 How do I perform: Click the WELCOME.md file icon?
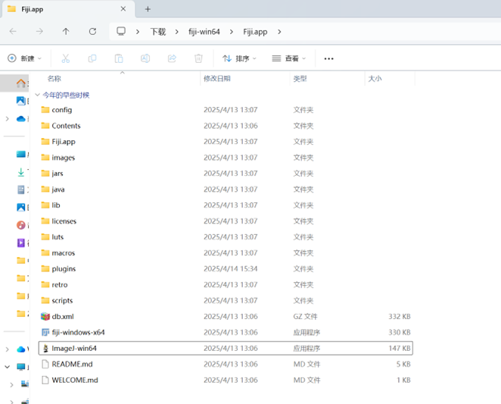click(45, 380)
